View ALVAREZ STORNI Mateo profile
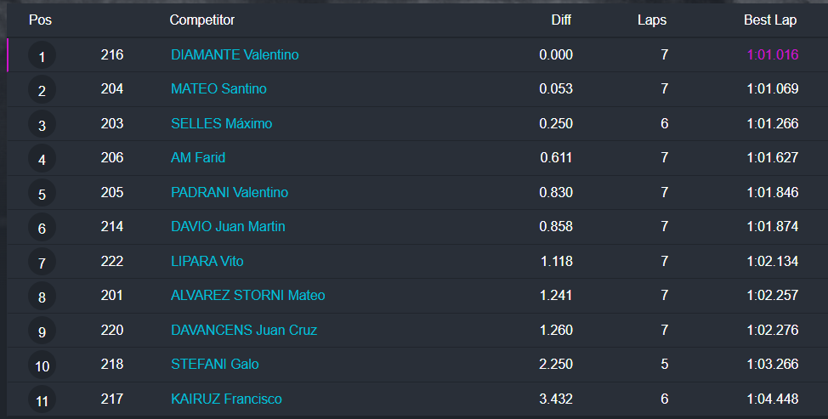 [247, 295]
